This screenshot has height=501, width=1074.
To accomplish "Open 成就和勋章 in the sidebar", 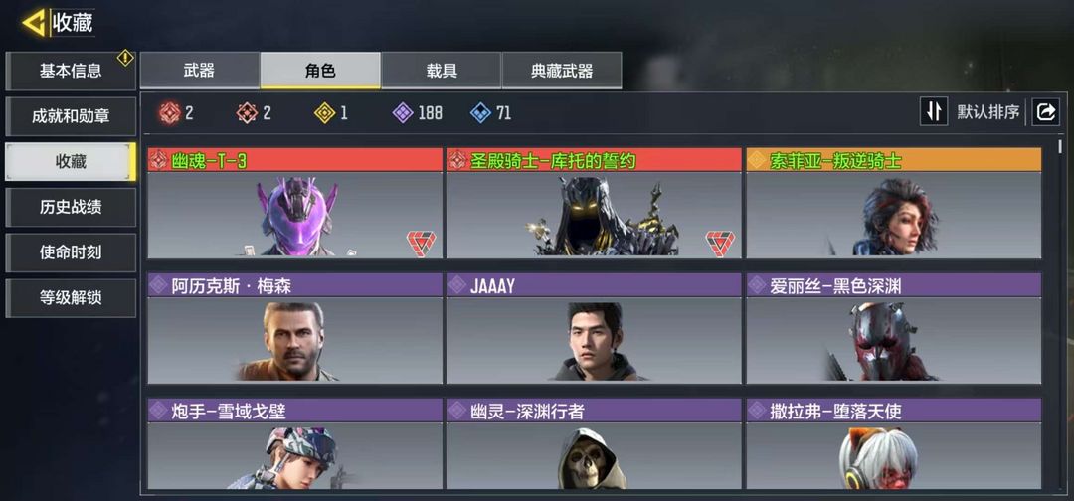I will click(71, 116).
